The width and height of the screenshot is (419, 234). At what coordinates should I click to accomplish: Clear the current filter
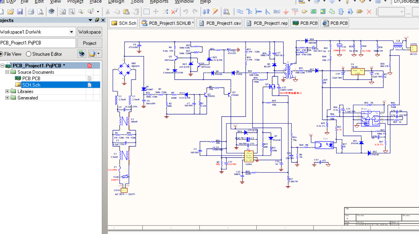(x=174, y=12)
